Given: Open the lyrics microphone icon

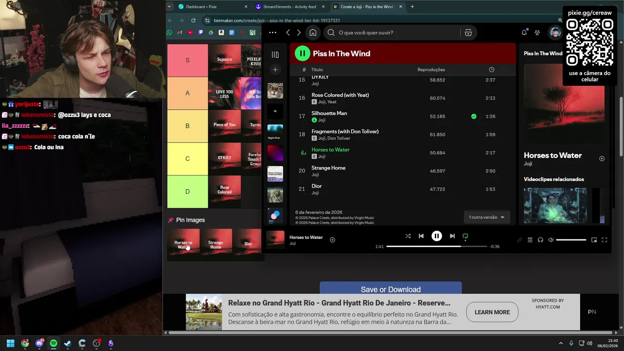Looking at the screenshot, I should 520,240.
